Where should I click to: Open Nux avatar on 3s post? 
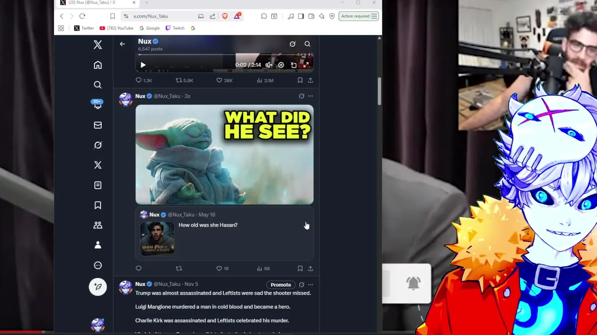click(x=125, y=100)
